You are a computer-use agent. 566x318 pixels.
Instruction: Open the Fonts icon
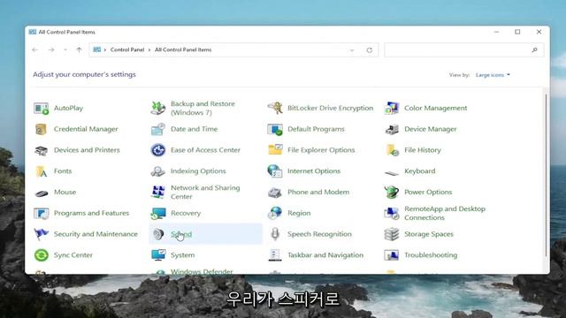pos(42,171)
